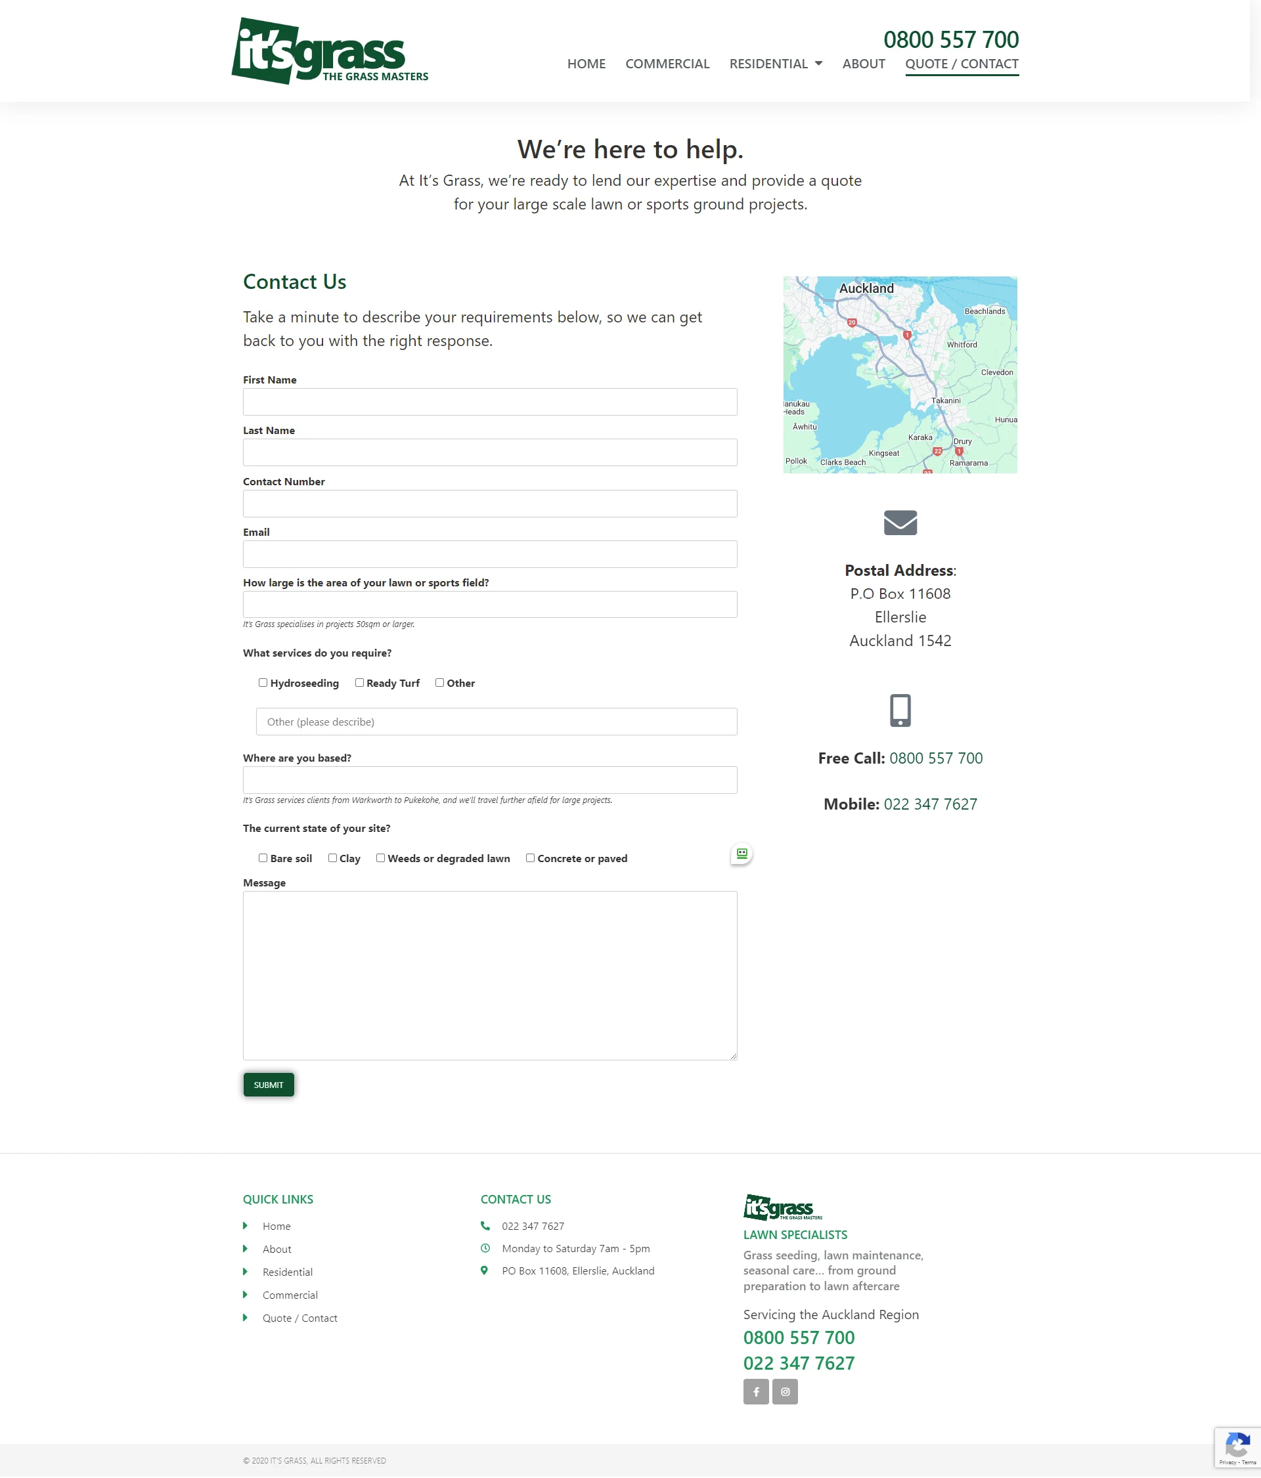Open the Instagram social icon
The height and width of the screenshot is (1478, 1261).
(x=785, y=1391)
